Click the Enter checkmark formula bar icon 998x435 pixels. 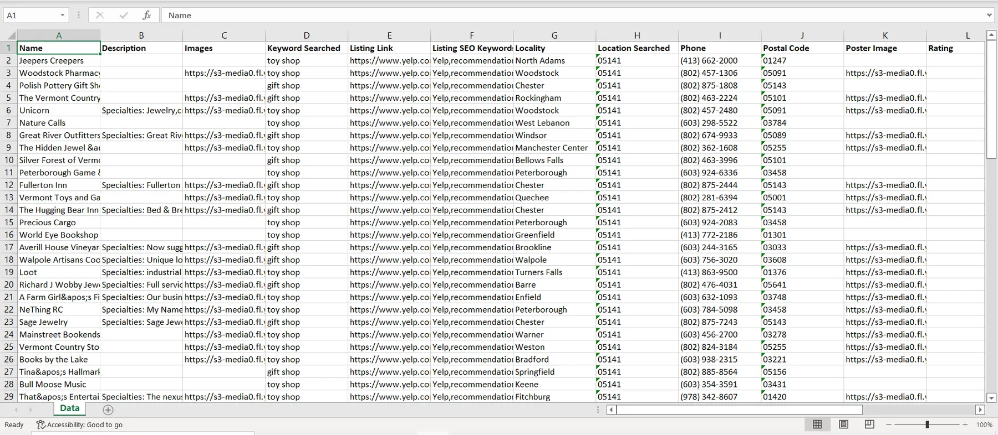click(124, 15)
